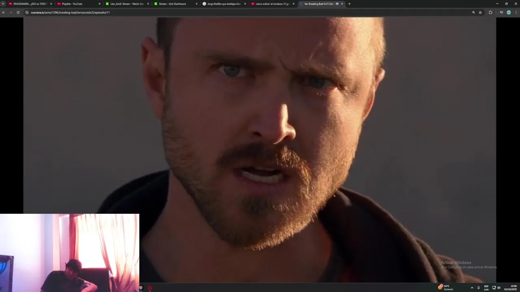This screenshot has width=520, height=292.
Task: Bookmark this page with the star icon
Action: coord(480,13)
